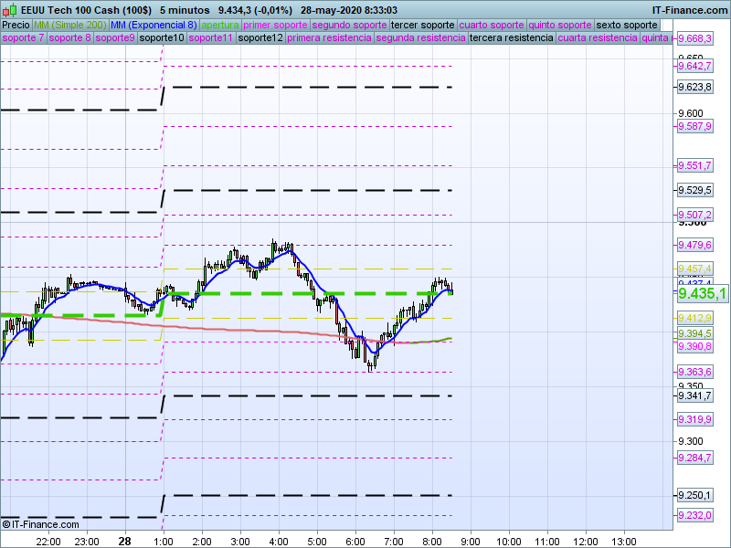
Task: Select the sexto soporte legend item
Action: (626, 25)
